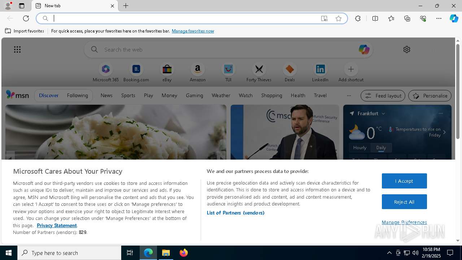Screen dimensions: 462x260
Task: Open the Privacy Statement link
Action: (x=57, y=225)
